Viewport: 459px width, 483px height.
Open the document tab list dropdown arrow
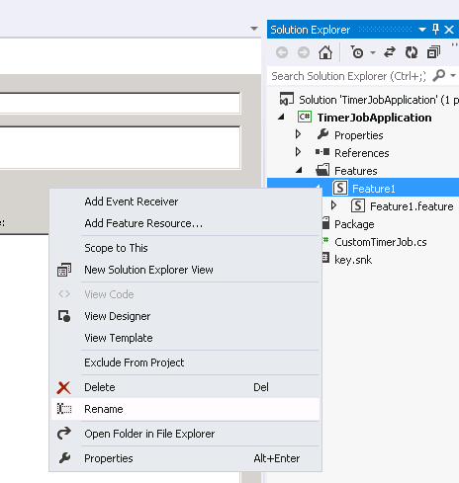click(x=254, y=29)
